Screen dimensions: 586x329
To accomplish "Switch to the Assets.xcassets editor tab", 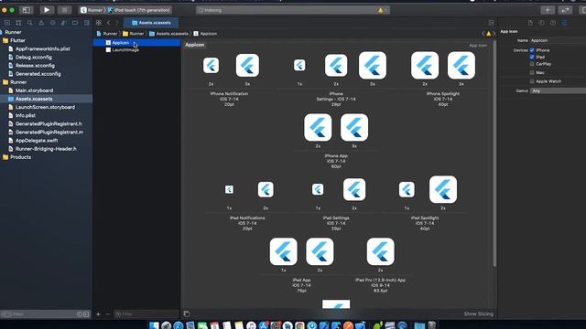I will pos(151,23).
